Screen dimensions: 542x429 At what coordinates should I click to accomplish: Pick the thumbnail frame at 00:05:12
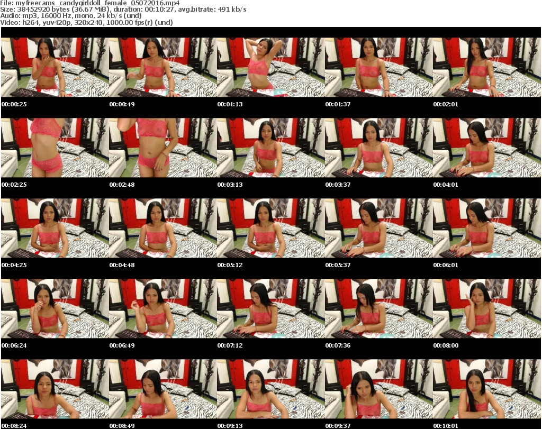click(x=270, y=229)
